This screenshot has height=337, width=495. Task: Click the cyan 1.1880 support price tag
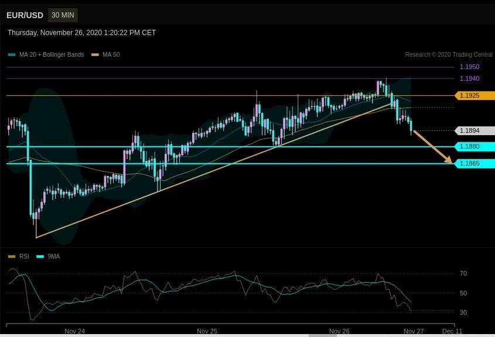pyautogui.click(x=475, y=147)
